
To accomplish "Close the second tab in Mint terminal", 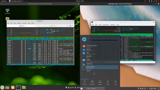I will (x=67, y=26).
